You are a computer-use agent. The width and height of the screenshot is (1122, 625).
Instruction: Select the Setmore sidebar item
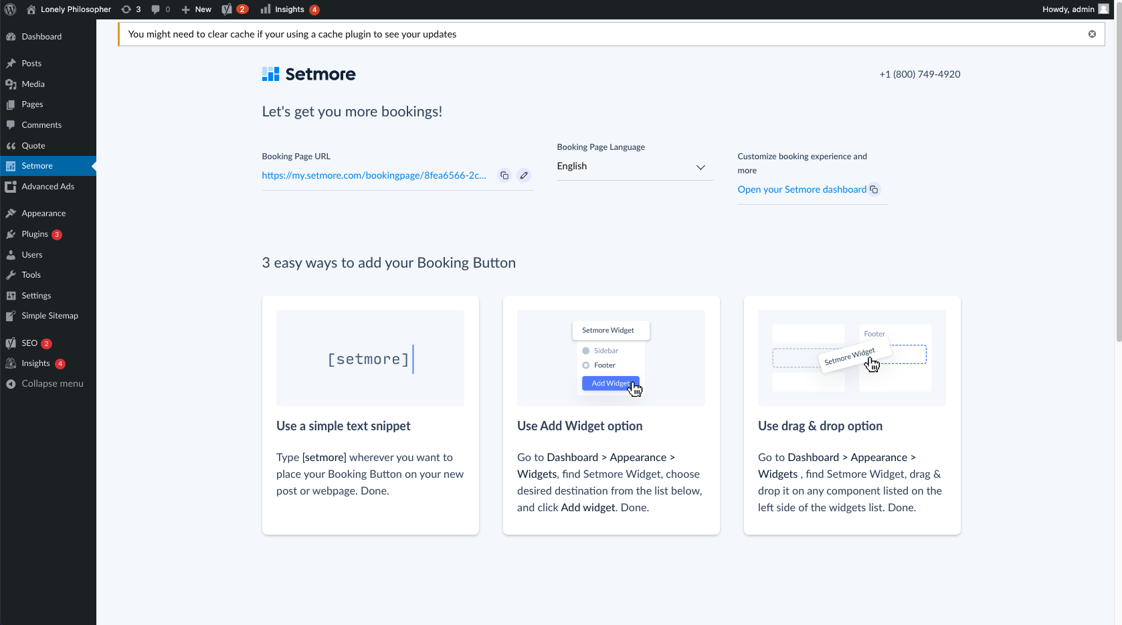(x=48, y=166)
